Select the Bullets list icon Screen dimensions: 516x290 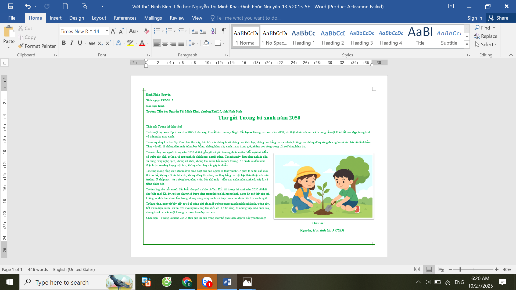(157, 31)
